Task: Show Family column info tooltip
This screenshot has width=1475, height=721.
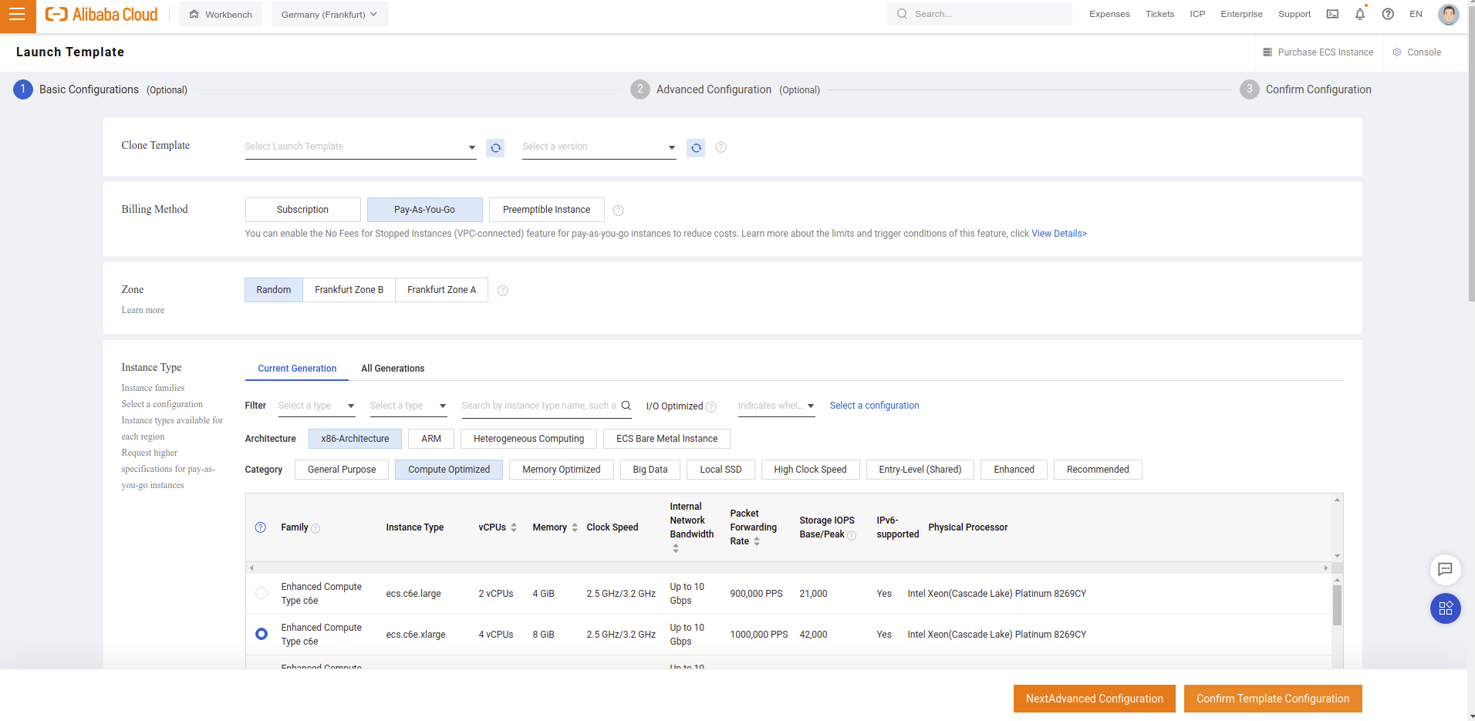Action: (316, 528)
